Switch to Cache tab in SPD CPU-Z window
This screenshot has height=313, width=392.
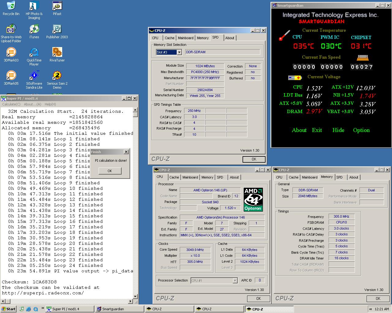[x=169, y=38]
